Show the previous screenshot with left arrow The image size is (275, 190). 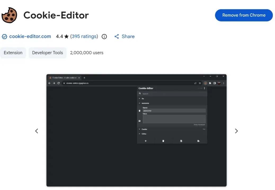pos(37,131)
